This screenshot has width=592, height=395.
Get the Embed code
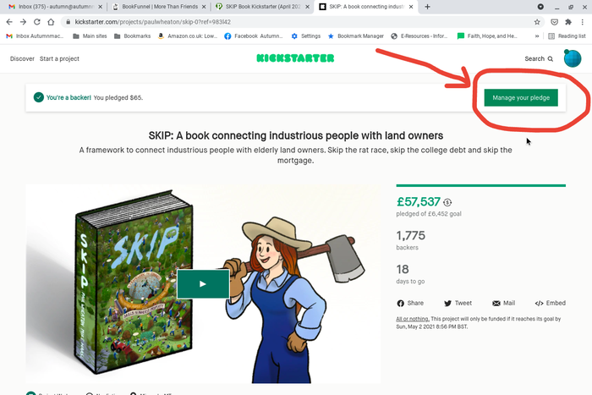click(550, 303)
